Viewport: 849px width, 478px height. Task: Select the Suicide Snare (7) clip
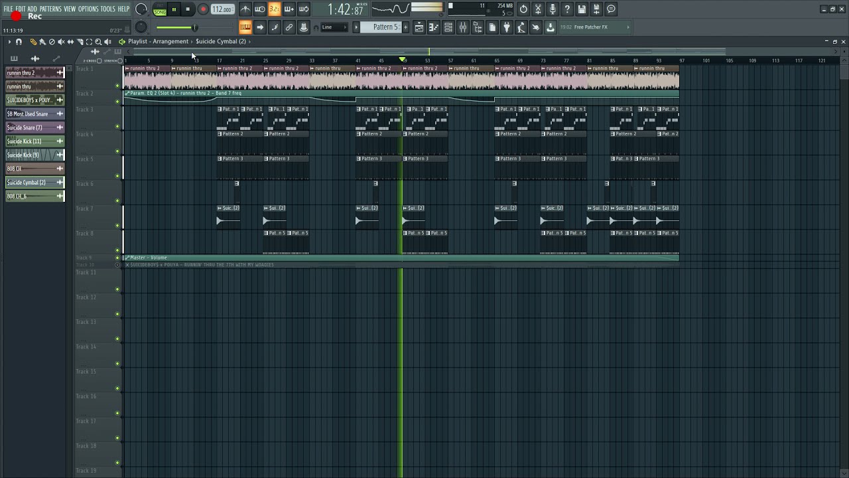coord(35,127)
